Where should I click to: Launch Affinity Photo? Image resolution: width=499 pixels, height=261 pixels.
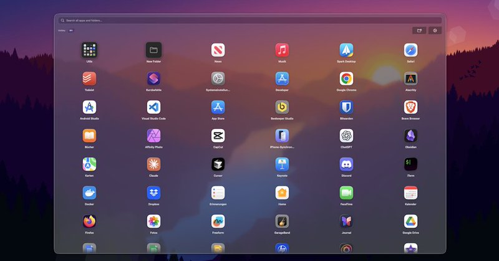click(x=153, y=136)
